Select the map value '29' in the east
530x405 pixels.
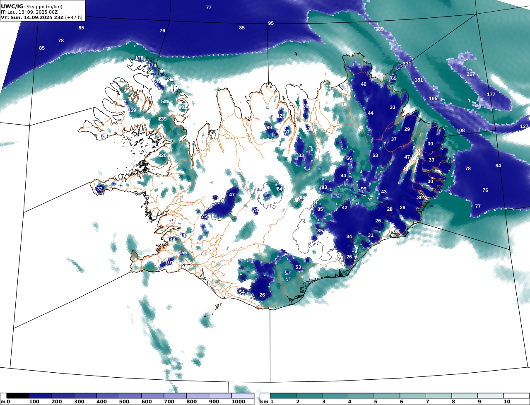coord(407,129)
